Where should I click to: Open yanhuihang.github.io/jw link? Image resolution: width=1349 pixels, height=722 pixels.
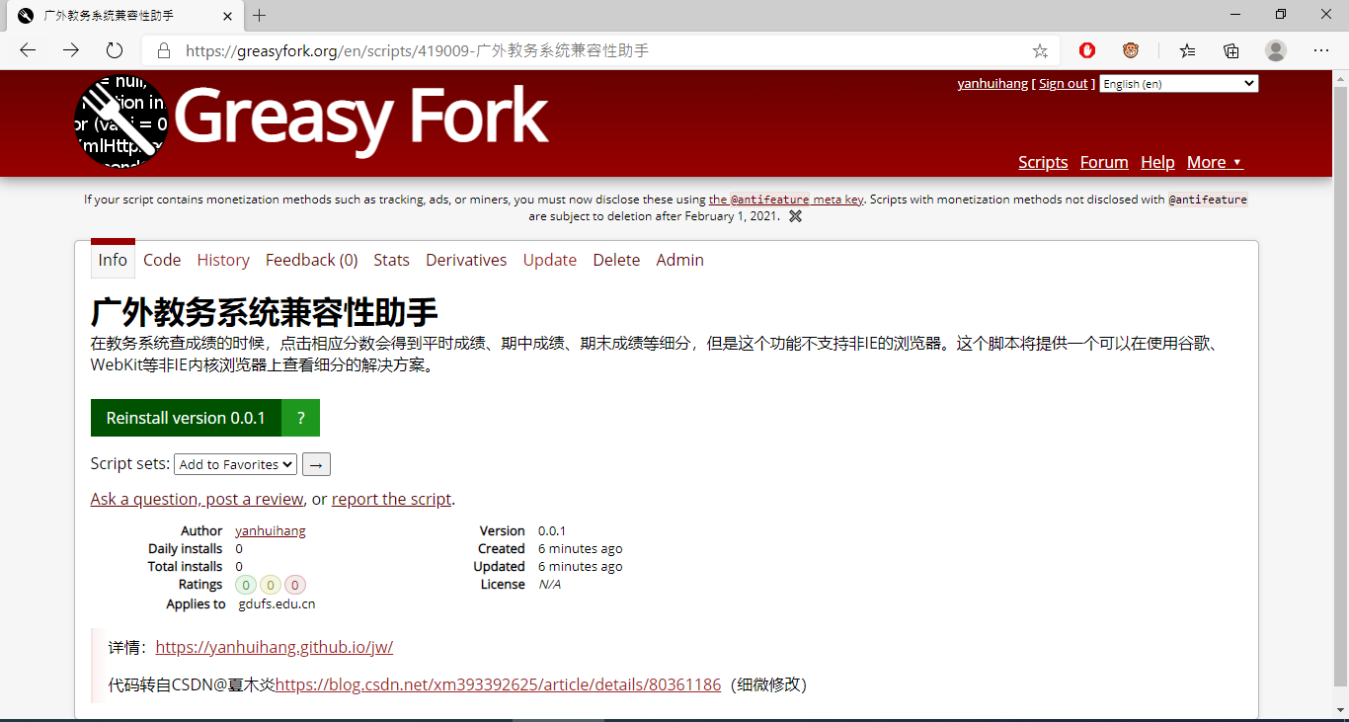(x=275, y=648)
